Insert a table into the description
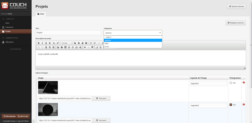 coord(66,47)
